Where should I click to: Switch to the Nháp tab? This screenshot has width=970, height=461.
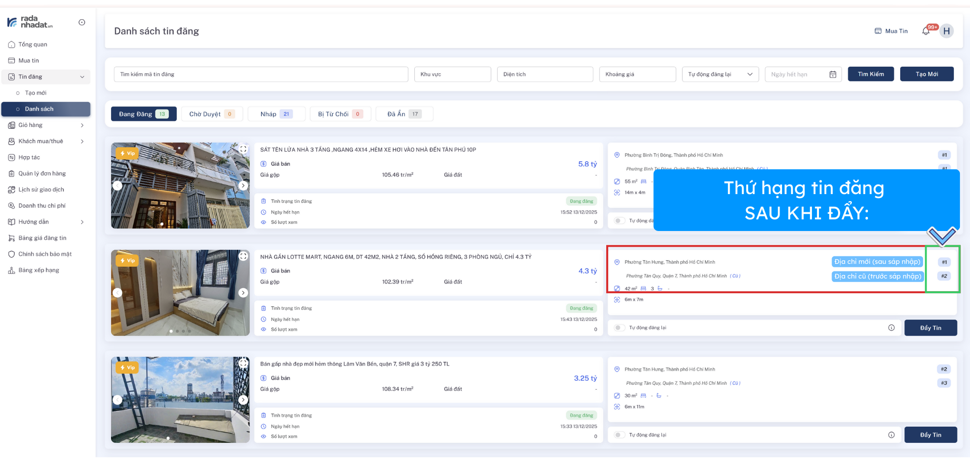tap(276, 114)
